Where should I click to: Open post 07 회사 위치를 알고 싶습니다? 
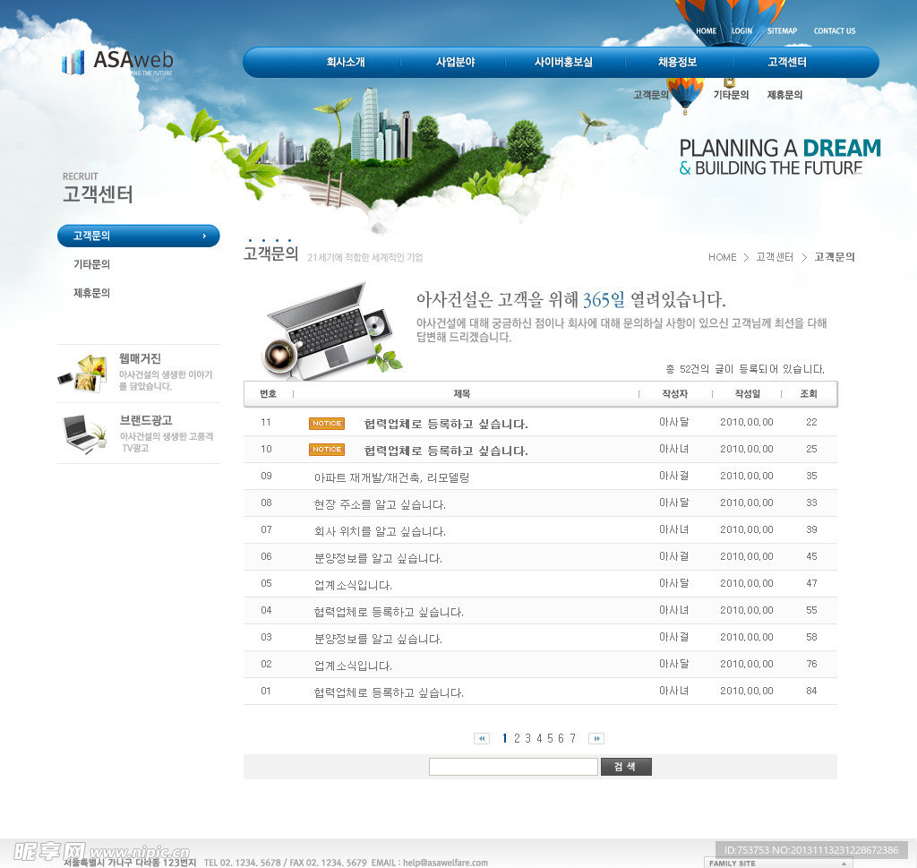click(380, 531)
